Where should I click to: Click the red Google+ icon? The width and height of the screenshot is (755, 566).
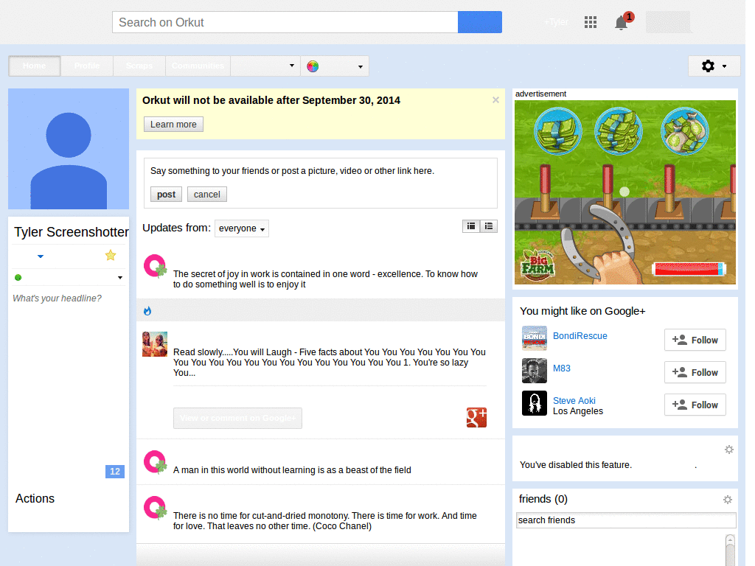click(477, 418)
